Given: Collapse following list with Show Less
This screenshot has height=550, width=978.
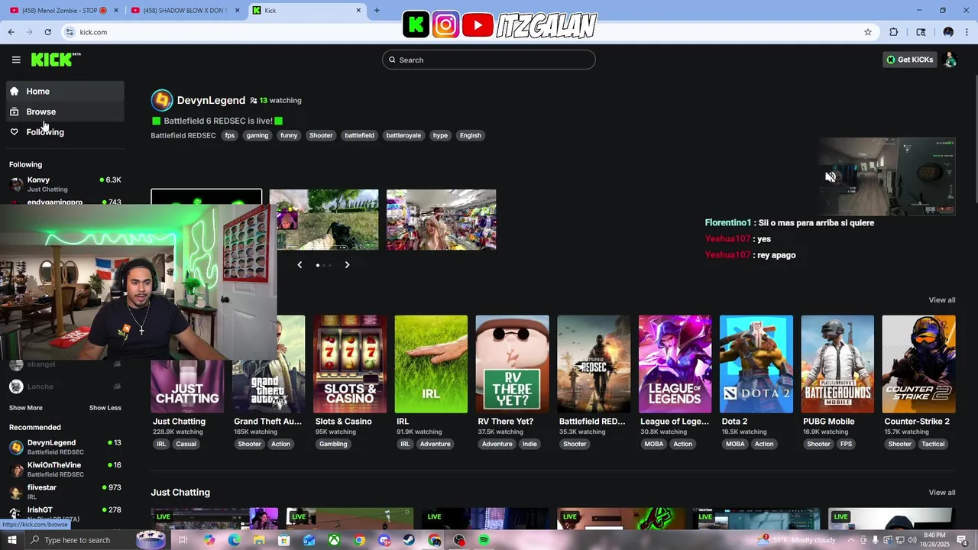Looking at the screenshot, I should [105, 408].
